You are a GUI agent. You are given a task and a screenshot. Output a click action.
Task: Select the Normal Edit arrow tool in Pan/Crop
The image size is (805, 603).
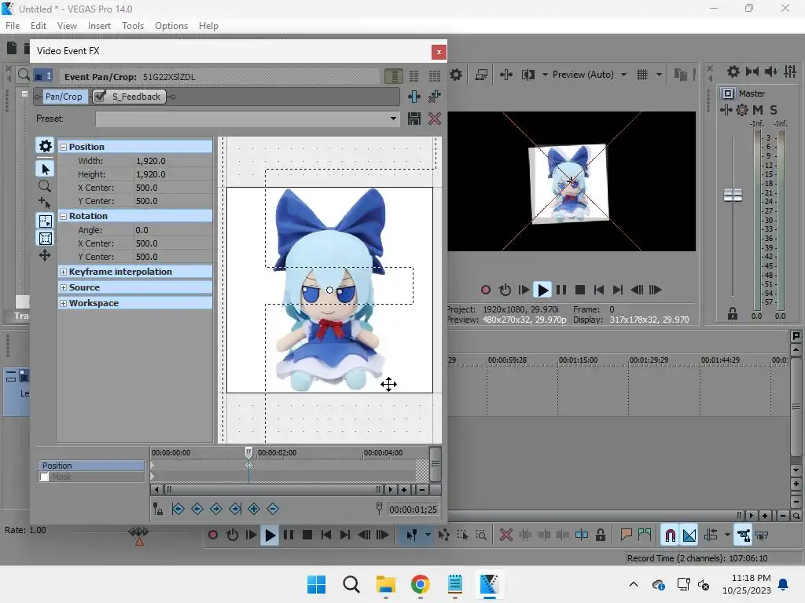click(45, 169)
